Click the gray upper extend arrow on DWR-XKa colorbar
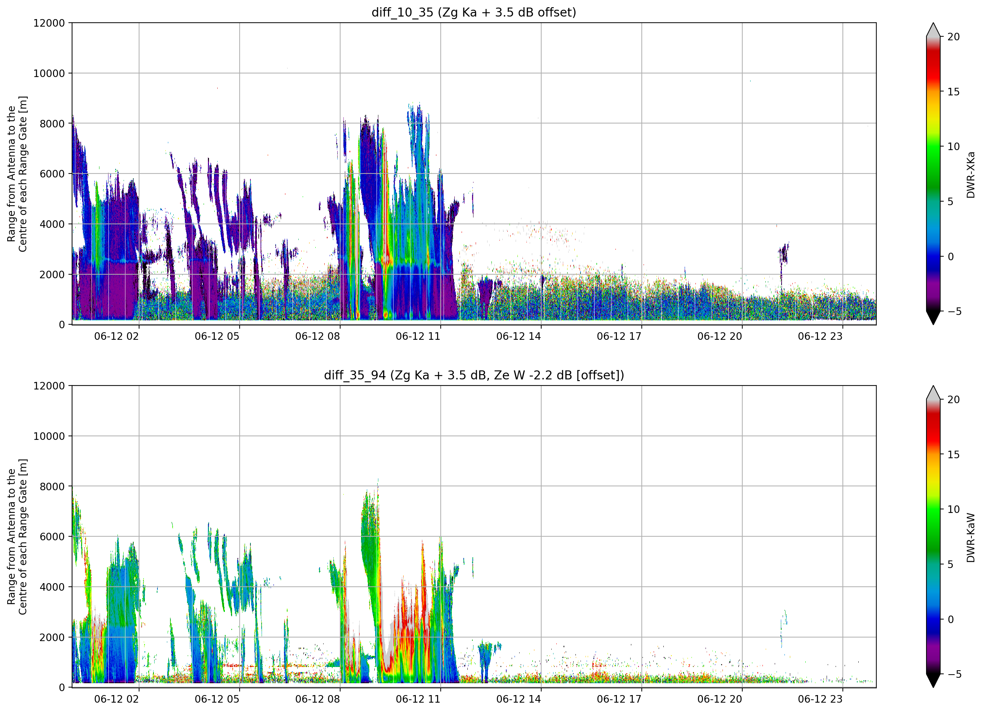 [933, 30]
